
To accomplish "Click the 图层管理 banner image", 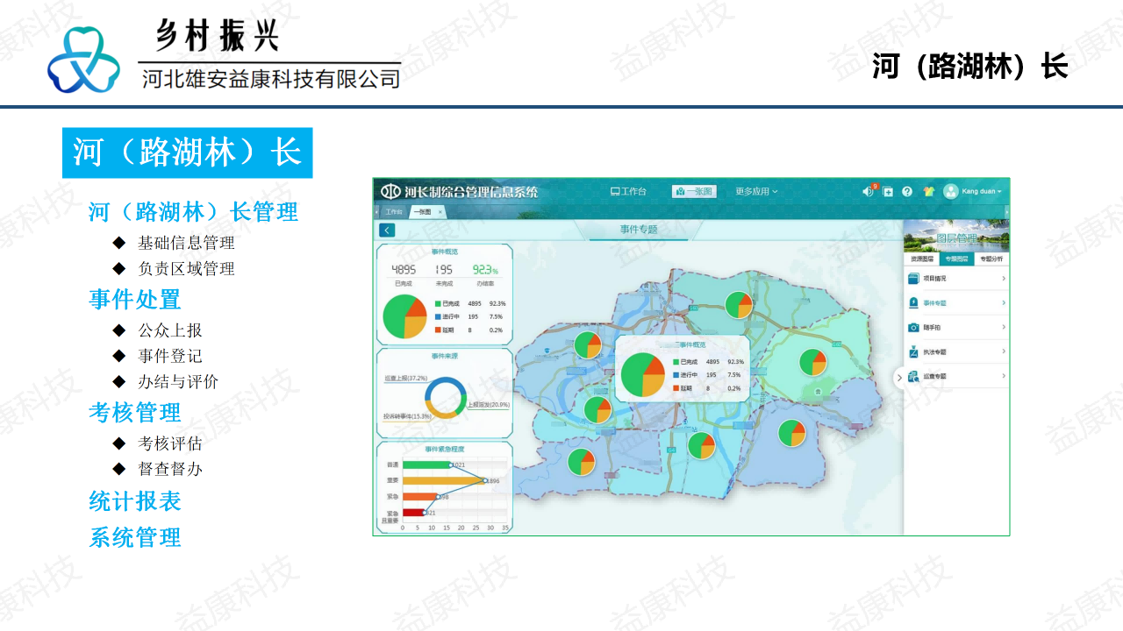I will click(956, 237).
